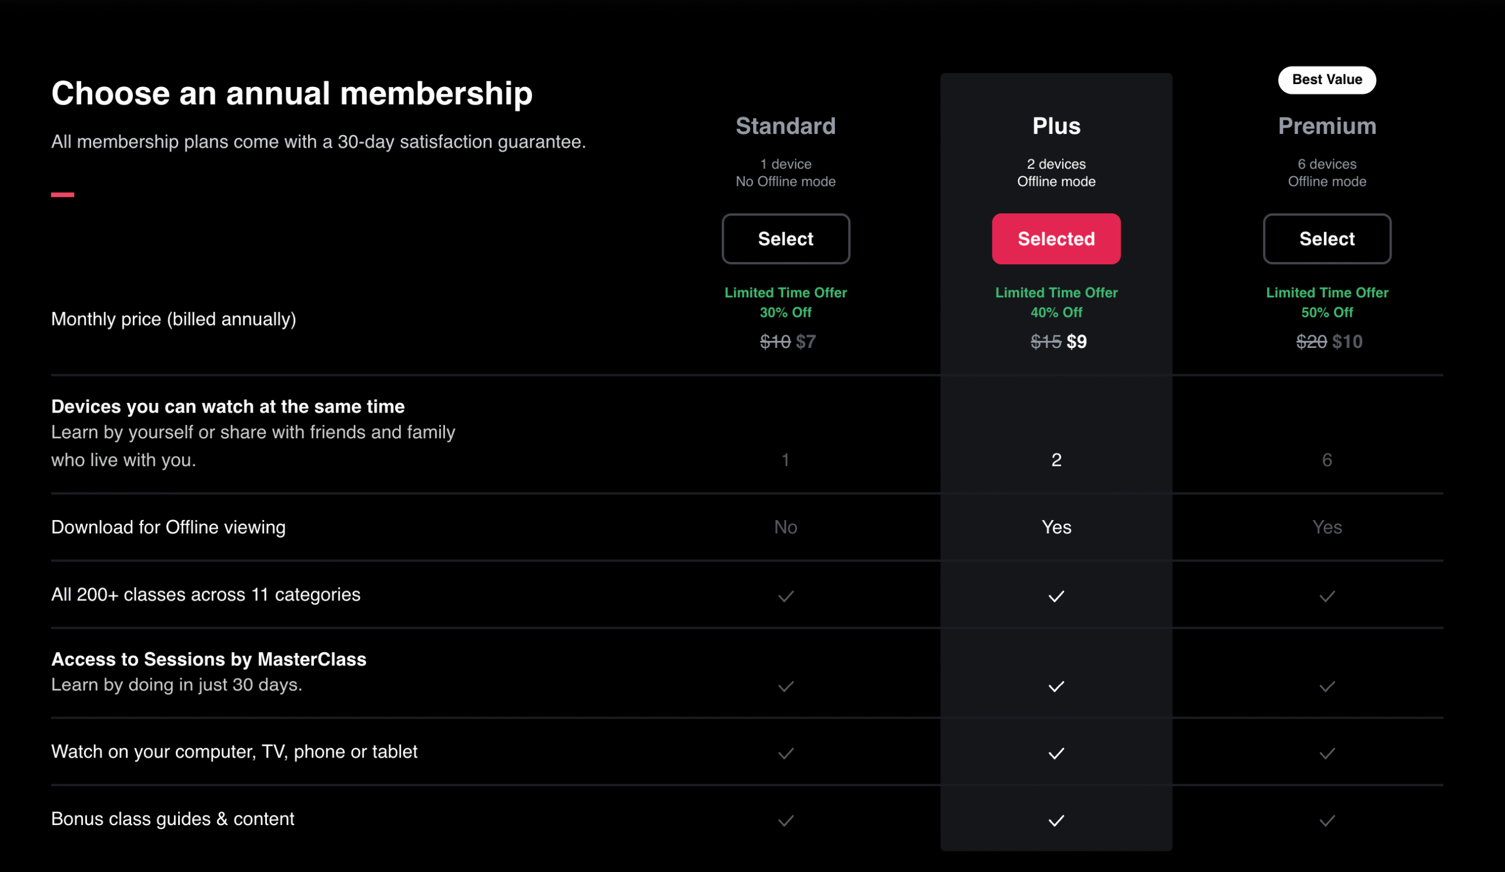Click the Plus plan column heading
Viewport: 1505px width, 872px height.
[1056, 126]
